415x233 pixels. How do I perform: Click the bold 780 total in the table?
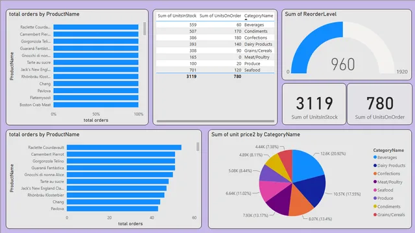237,76
